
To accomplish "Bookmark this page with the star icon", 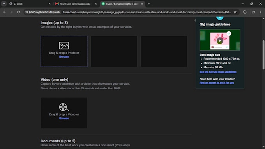I will click(235, 12).
